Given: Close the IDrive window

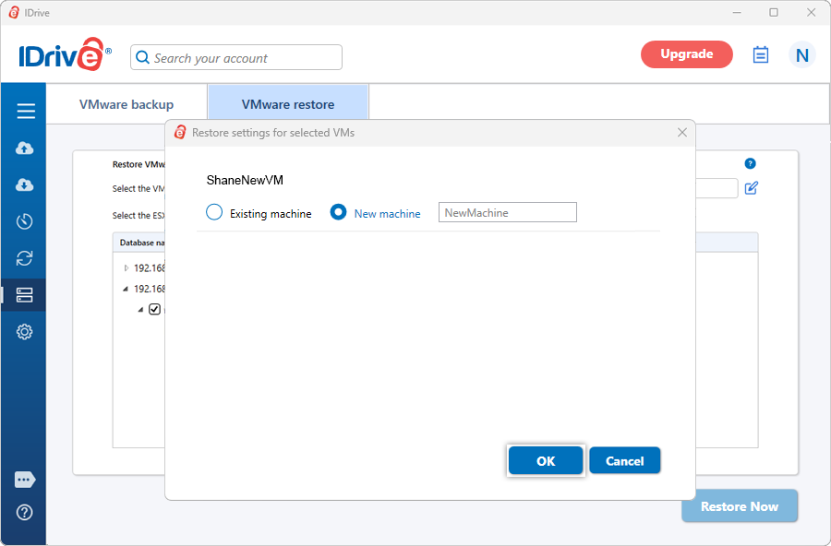Looking at the screenshot, I should (x=811, y=12).
